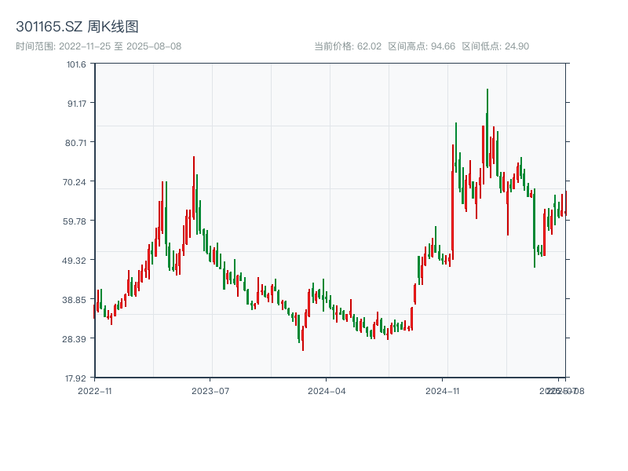Click the long red breakout candle after 2024-11
The height and width of the screenshot is (471, 628).
pyautogui.click(x=453, y=203)
